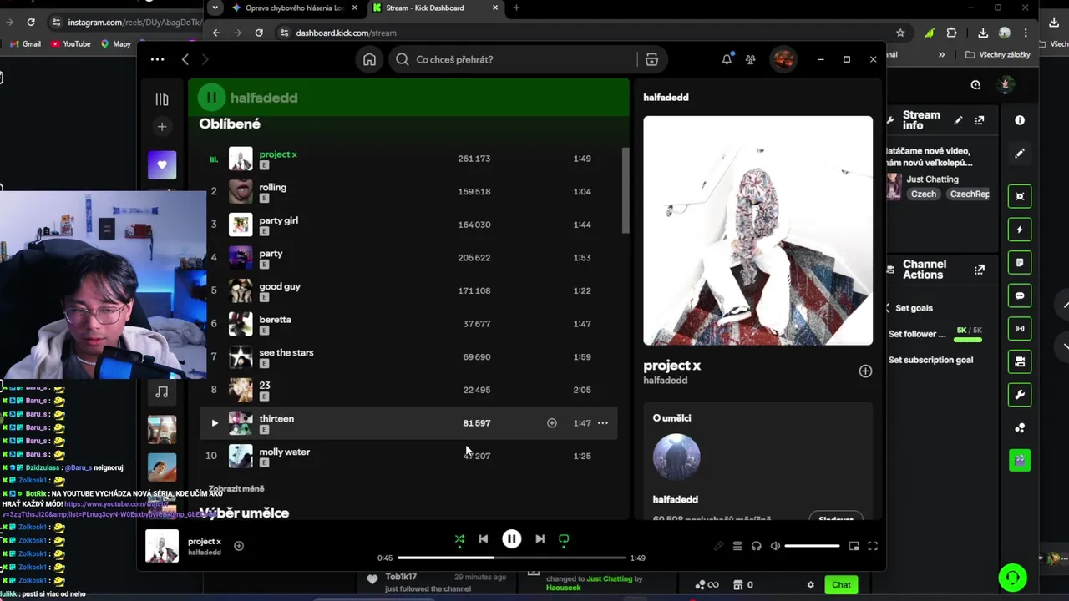Image resolution: width=1069 pixels, height=601 pixels.
Task: Click the Spotify search field
Action: 513,59
